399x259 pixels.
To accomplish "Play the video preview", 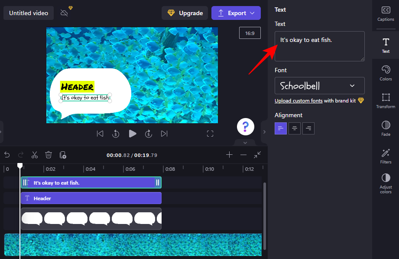I will (133, 134).
